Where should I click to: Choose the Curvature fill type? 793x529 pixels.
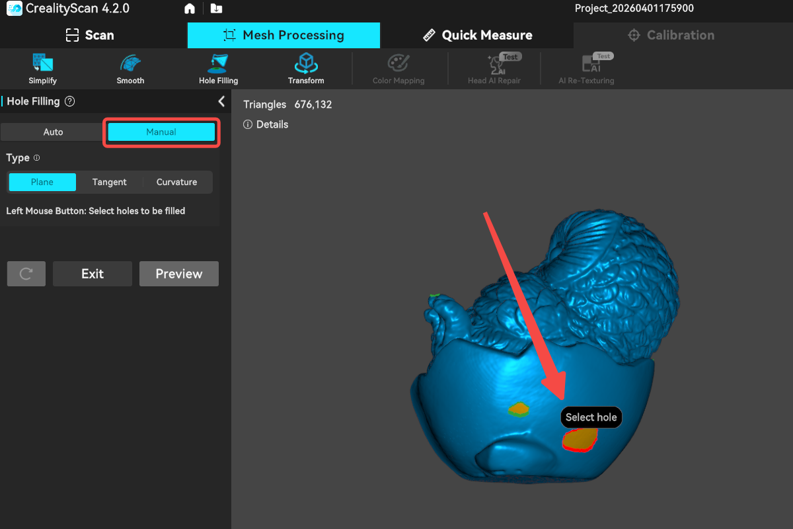pyautogui.click(x=176, y=183)
